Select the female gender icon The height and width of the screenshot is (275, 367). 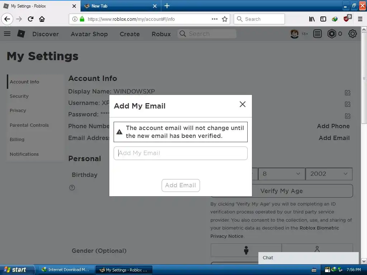point(317,249)
